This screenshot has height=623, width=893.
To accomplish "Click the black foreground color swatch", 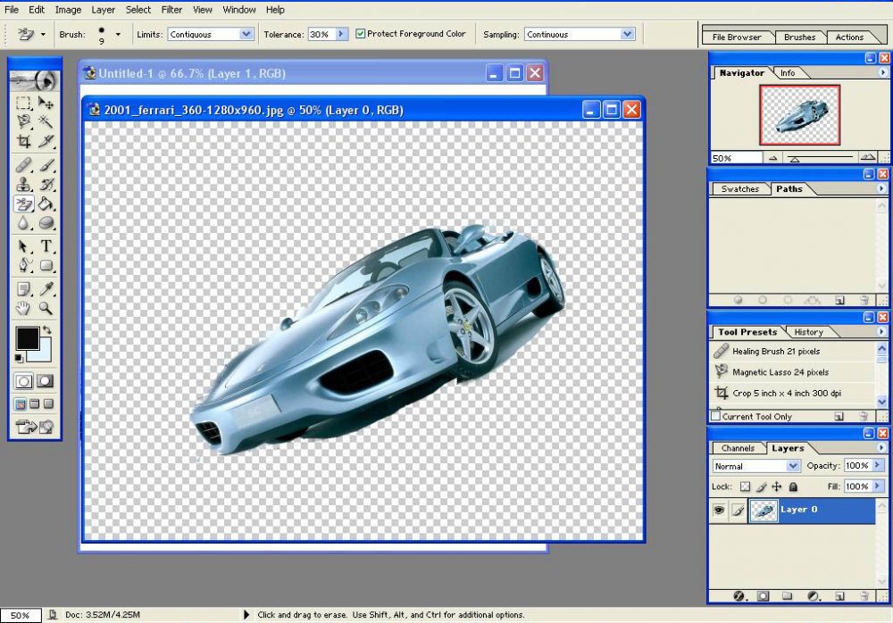I will 28,338.
